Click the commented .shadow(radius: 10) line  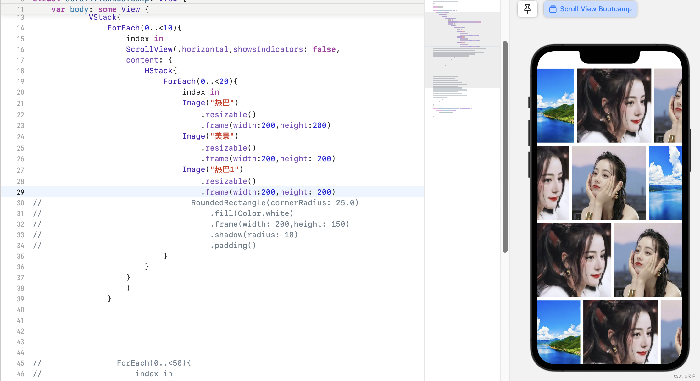pos(254,235)
